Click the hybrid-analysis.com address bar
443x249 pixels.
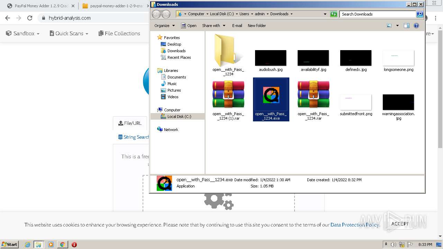[x=93, y=18]
